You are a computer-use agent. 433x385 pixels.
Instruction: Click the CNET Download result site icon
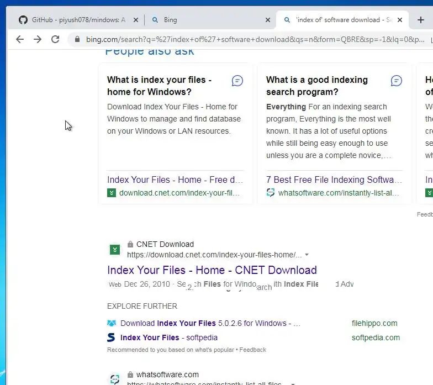115,250
